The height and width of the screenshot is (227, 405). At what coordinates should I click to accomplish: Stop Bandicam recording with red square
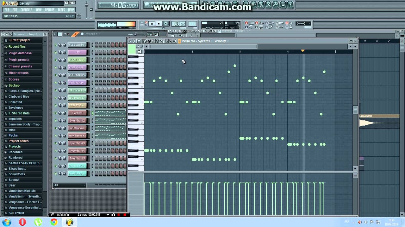pyautogui.click(x=125, y=215)
